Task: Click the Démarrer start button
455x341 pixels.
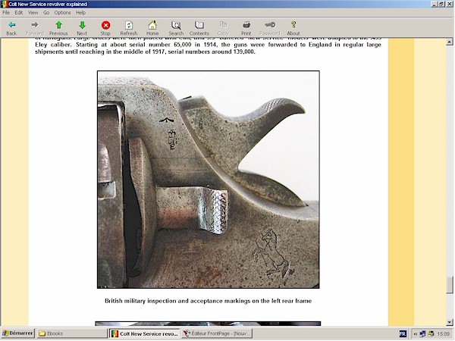Action: (x=17, y=333)
